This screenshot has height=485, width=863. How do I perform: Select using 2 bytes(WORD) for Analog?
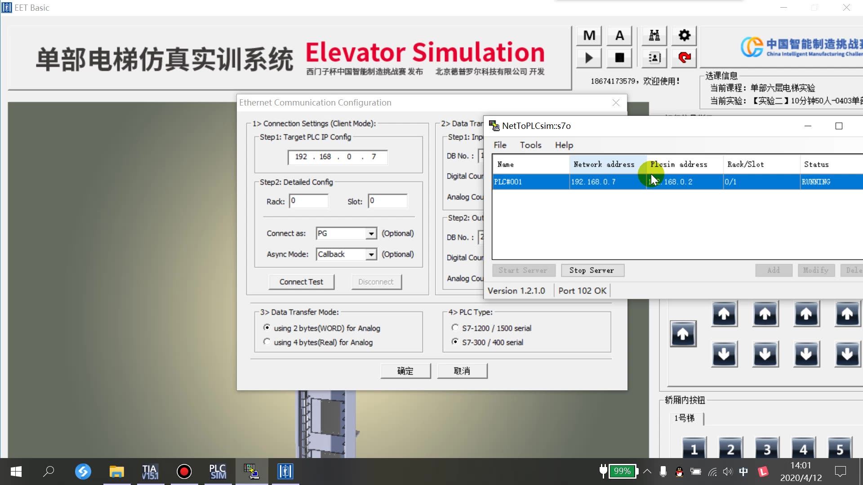267,328
